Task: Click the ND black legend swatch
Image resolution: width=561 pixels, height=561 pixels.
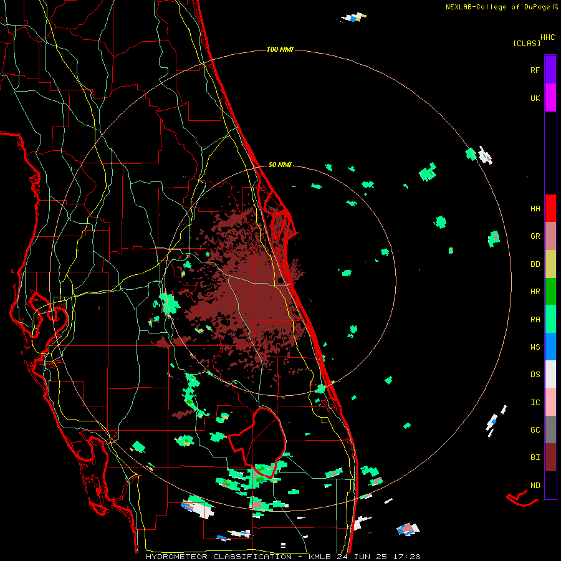Action: tap(550, 485)
